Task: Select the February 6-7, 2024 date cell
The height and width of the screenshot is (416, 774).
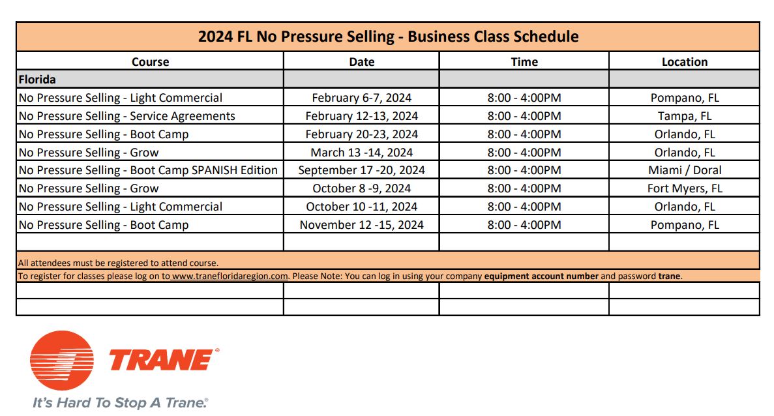Action: [x=361, y=98]
